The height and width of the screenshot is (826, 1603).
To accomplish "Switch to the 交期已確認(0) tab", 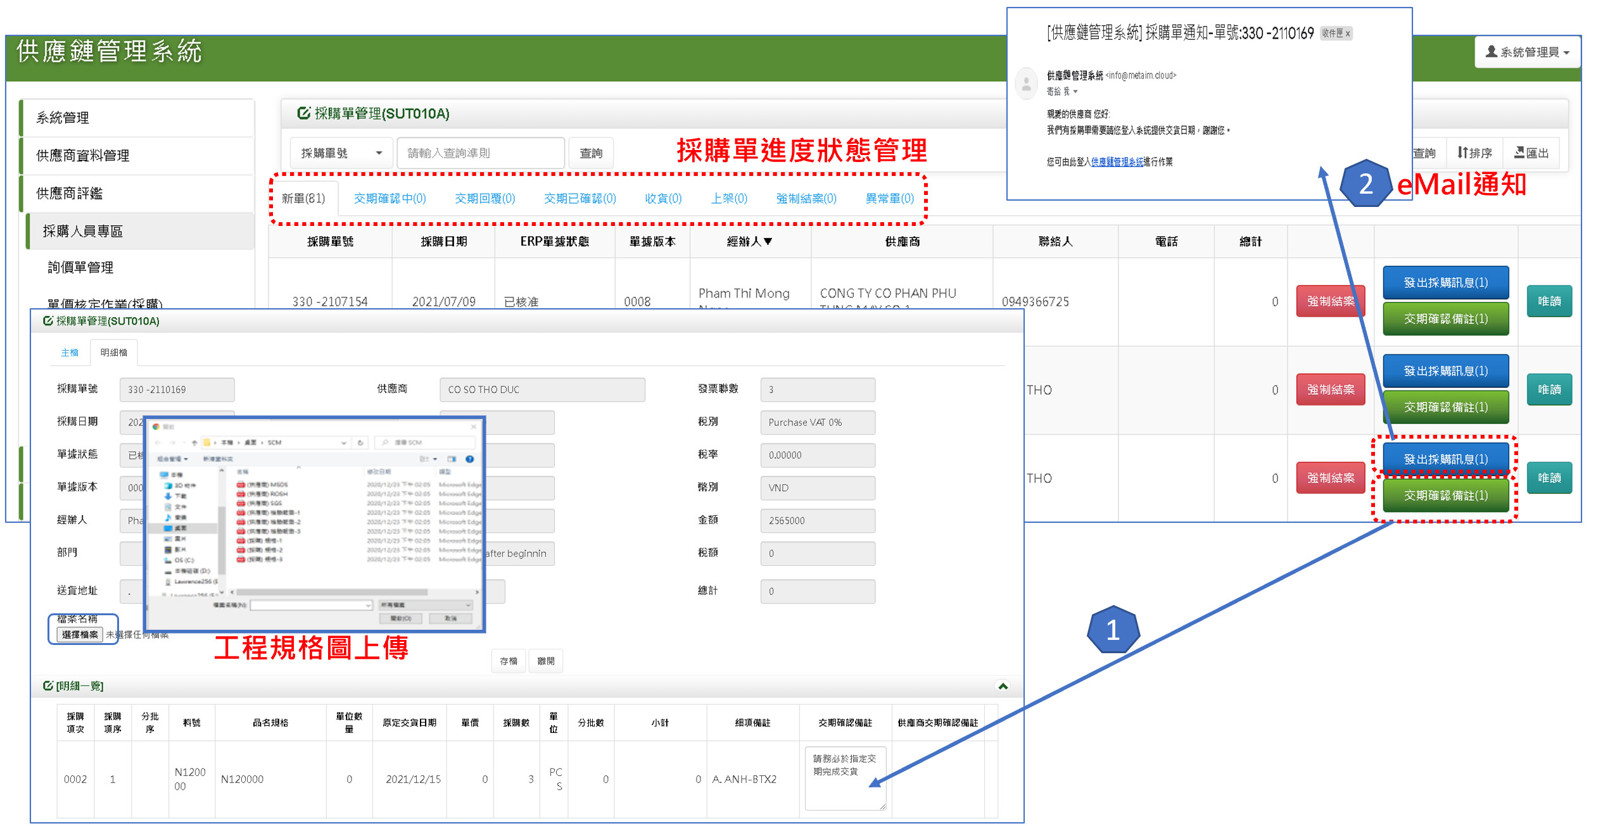I will 580,199.
